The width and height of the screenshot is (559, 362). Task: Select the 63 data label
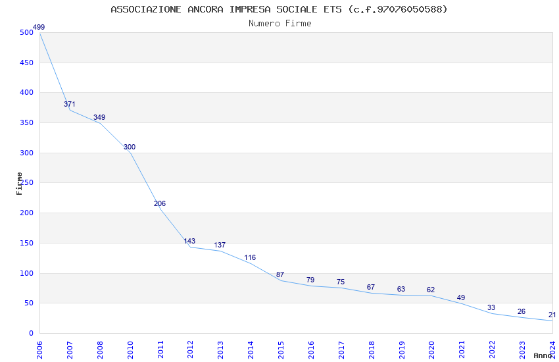tap(401, 289)
